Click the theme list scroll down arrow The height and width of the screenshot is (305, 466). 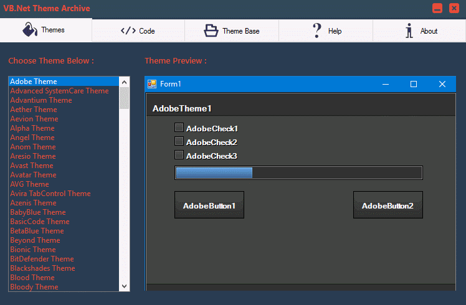(124, 286)
